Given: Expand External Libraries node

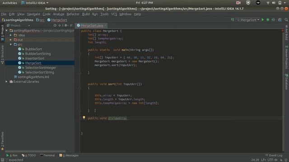Looking at the screenshot, I should click(x=7, y=81).
